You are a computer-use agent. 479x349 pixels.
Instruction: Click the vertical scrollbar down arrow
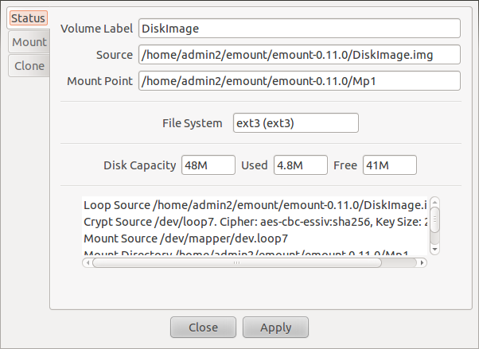click(435, 250)
